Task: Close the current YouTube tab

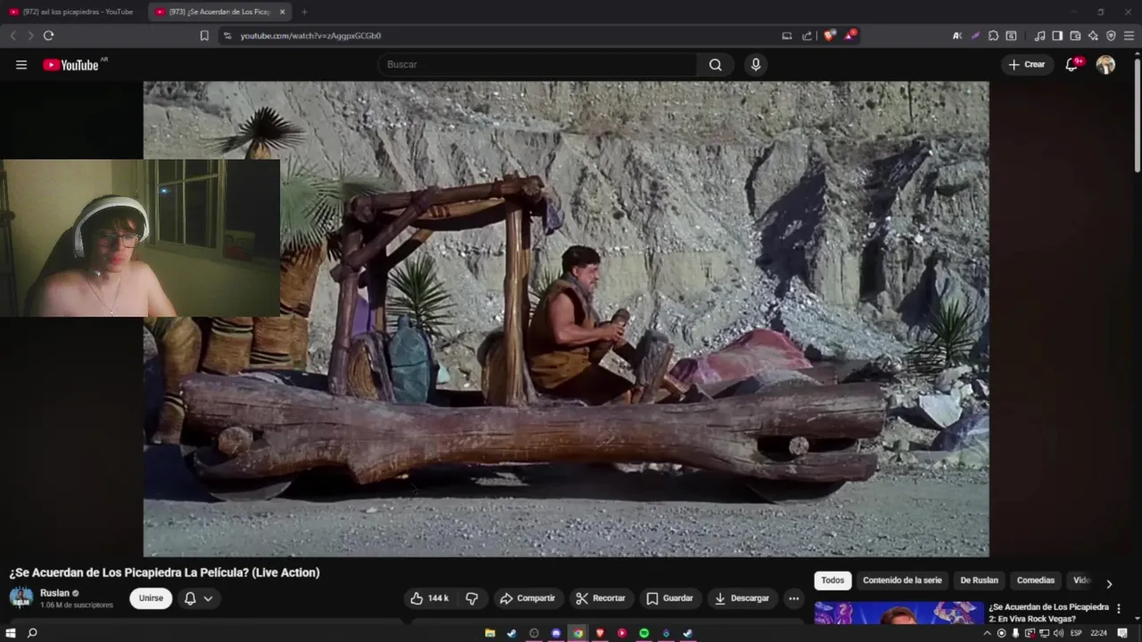Action: 282,12
